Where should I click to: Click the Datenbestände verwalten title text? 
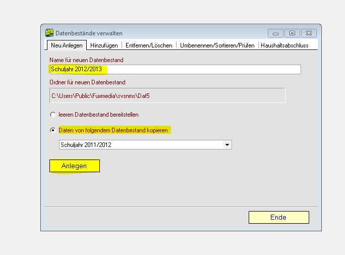(89, 33)
